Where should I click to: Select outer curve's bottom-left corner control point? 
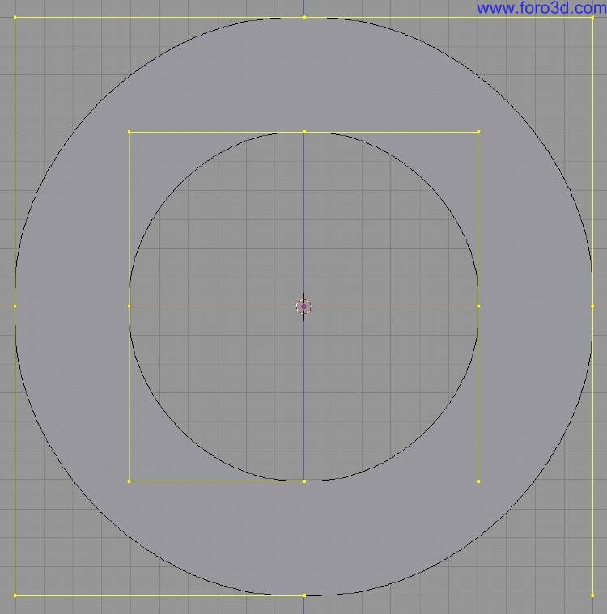tap(15, 595)
